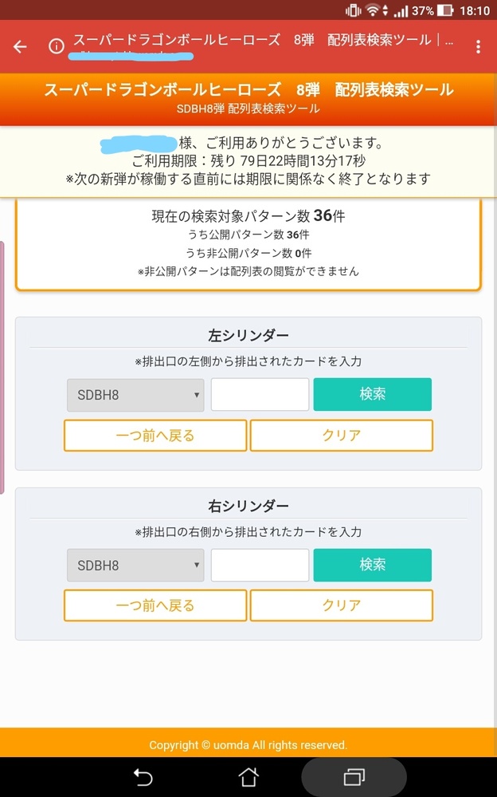Click 検索 button for right cylinder
Image resolution: width=497 pixels, height=797 pixels.
click(373, 566)
